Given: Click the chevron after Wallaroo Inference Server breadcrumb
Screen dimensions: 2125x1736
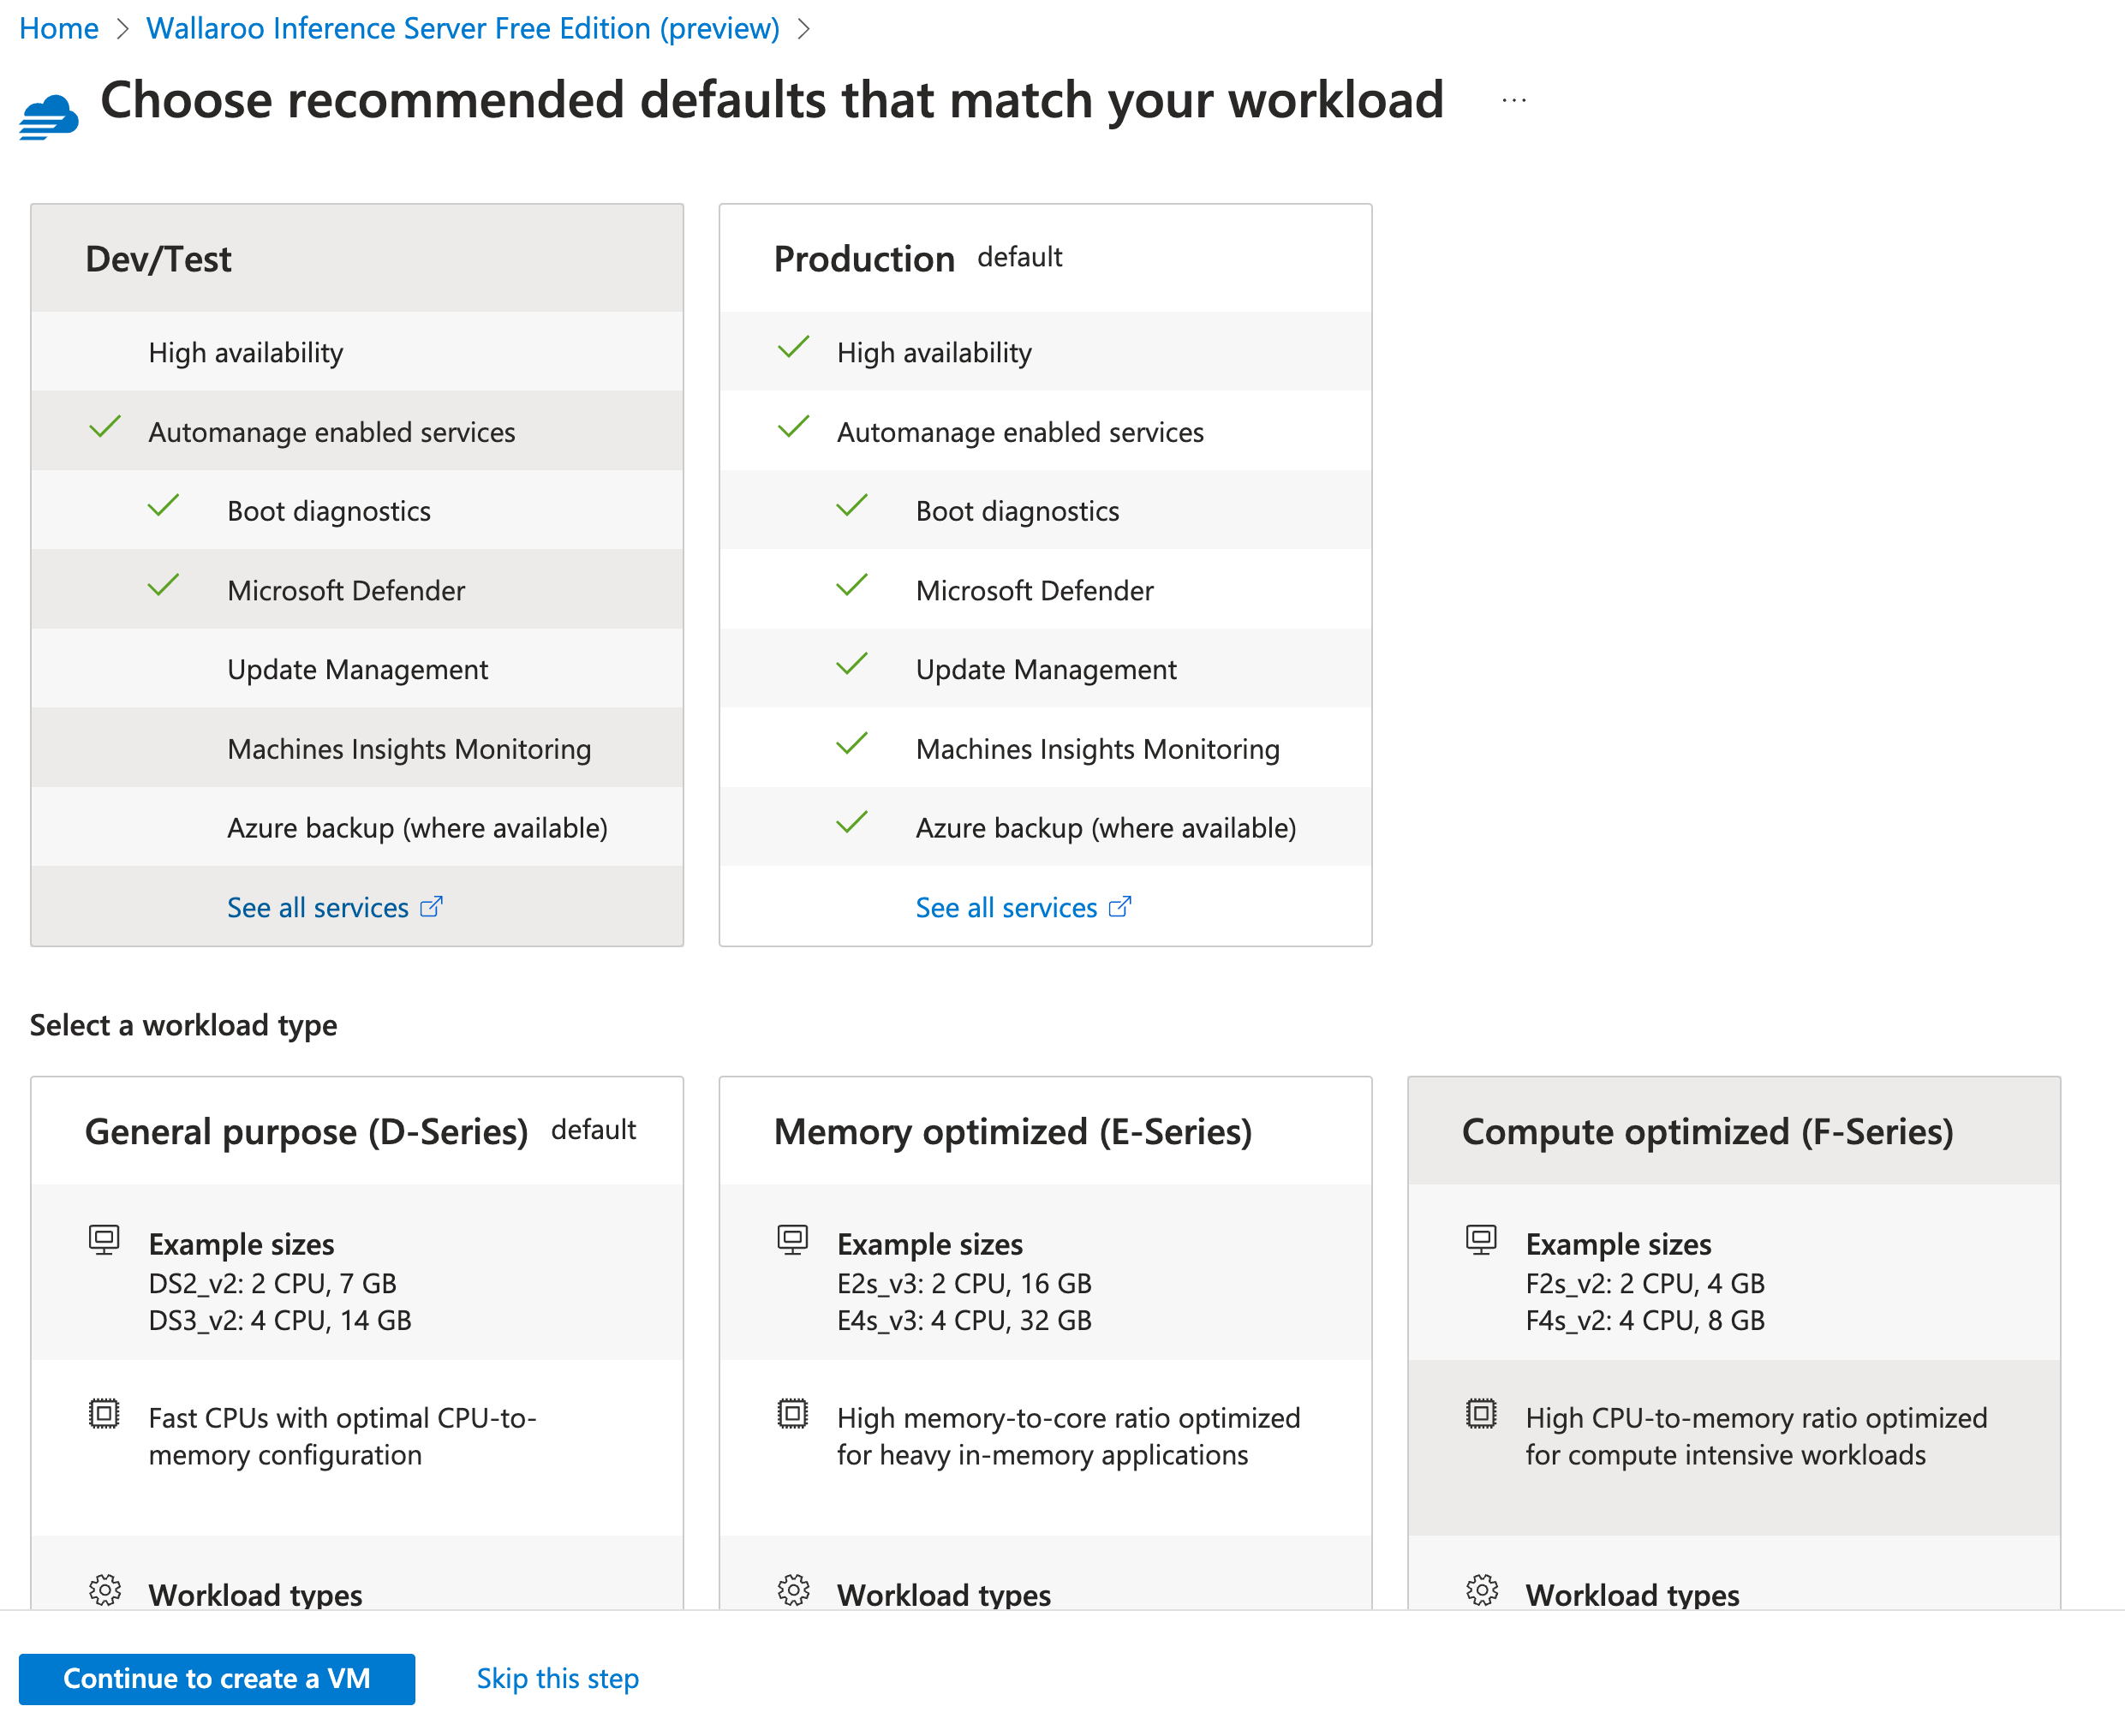Looking at the screenshot, I should (803, 28).
